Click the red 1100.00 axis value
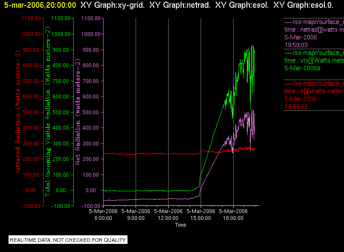 tap(31, 18)
